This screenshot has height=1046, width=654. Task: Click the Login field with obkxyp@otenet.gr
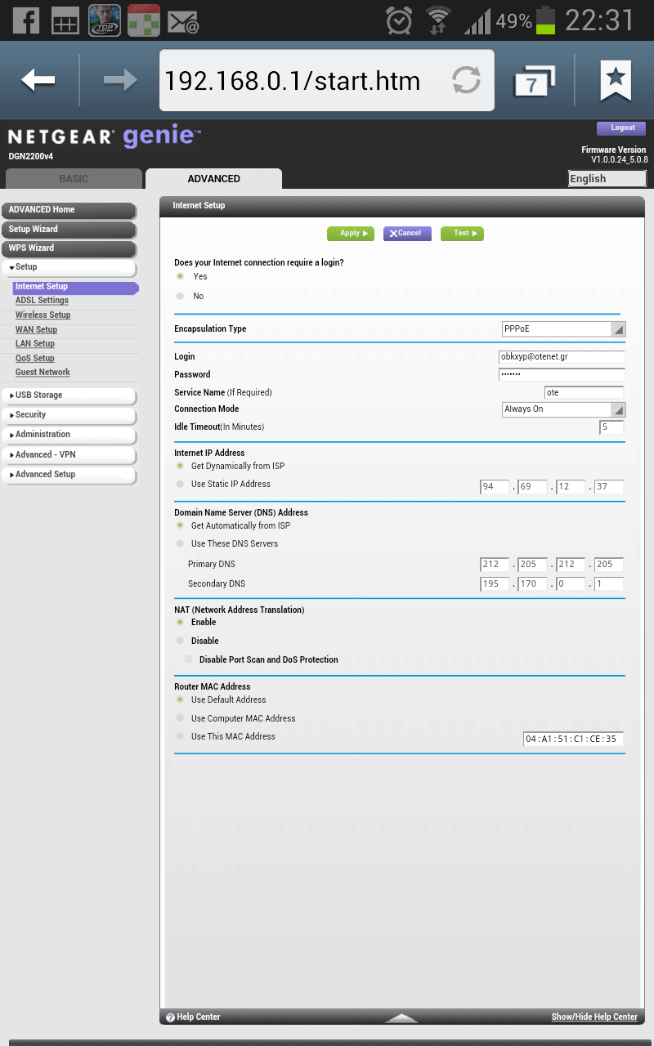(x=562, y=357)
